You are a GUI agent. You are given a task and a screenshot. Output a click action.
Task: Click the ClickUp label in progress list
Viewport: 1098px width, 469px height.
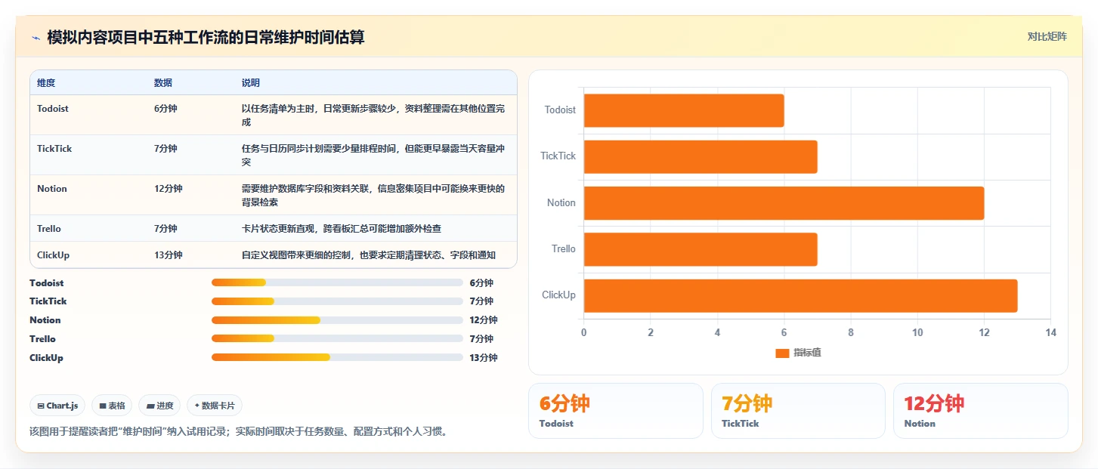[46, 358]
